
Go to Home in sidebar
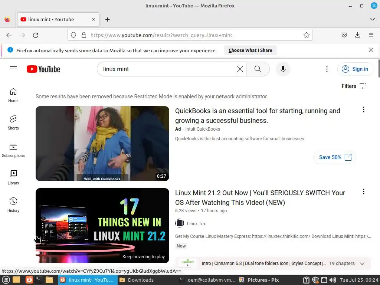(13, 95)
